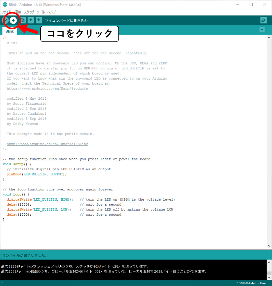Close the Arduino window
The image size is (272, 286).
click(x=265, y=5)
